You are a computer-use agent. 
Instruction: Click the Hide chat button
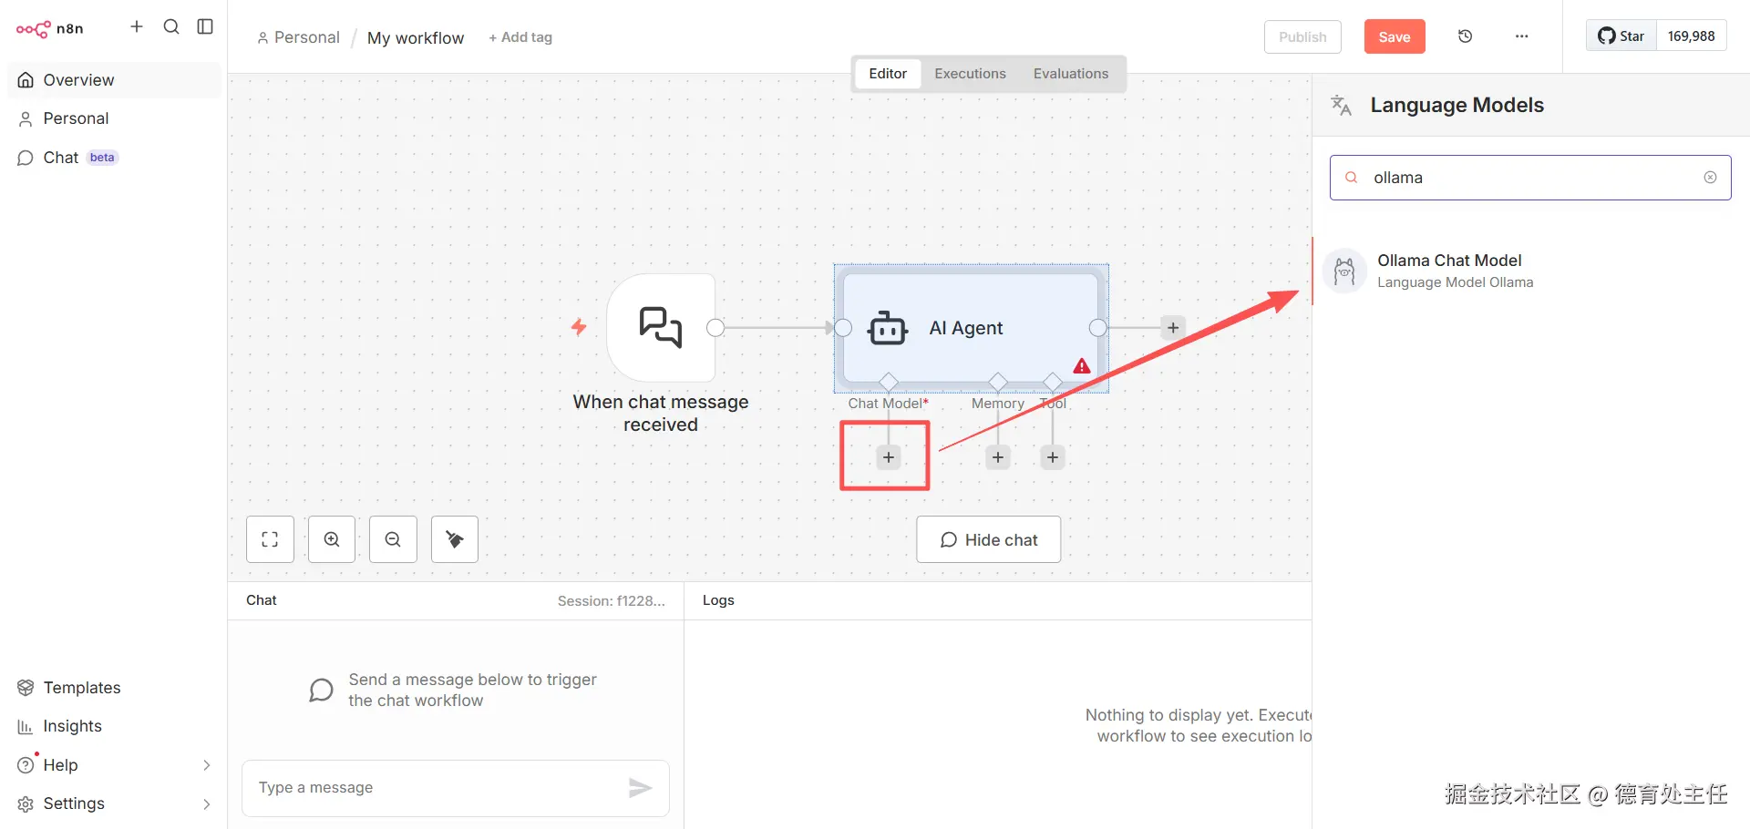[x=989, y=539]
